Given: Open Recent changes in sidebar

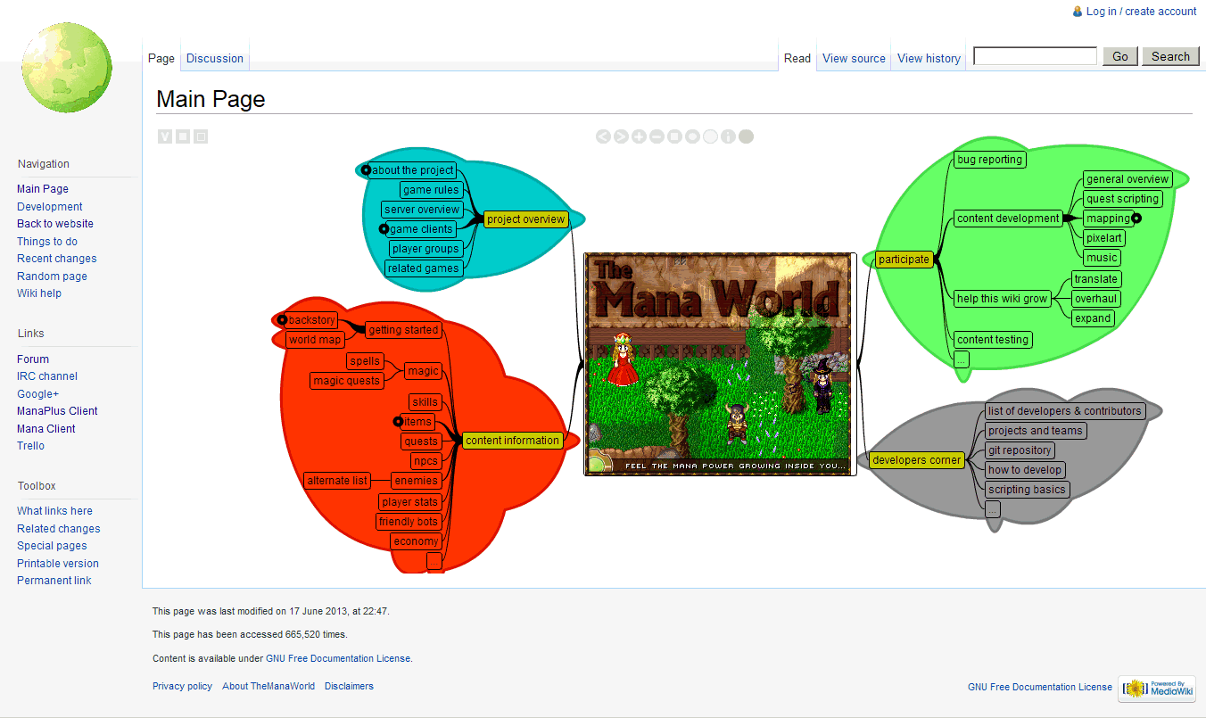Looking at the screenshot, I should click(x=57, y=259).
